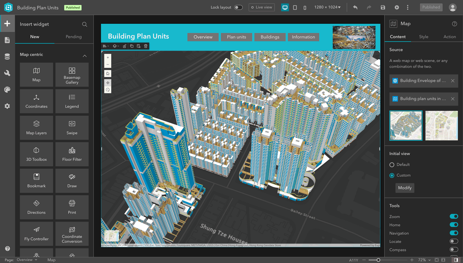Delete the selected map widget via trash icon
463x263 pixels.
pyautogui.click(x=146, y=46)
